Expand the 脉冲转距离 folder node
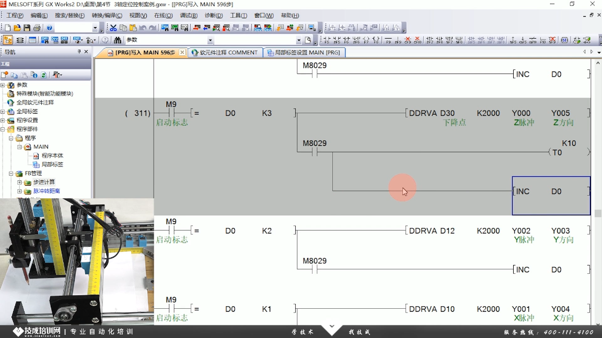The height and width of the screenshot is (338, 602). [x=19, y=191]
